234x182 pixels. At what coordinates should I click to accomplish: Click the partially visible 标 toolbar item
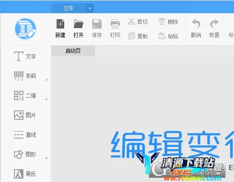pyautogui.click(x=231, y=35)
